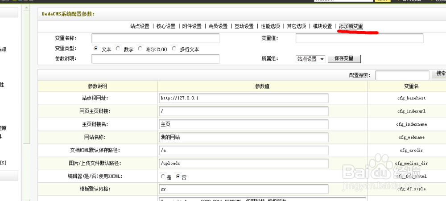The image size is (446, 201).
Task: Open the 核心设置 tab
Action: click(166, 26)
